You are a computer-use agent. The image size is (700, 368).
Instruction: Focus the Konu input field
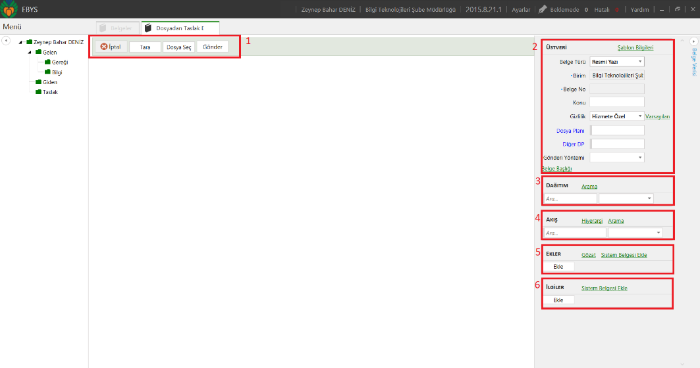(x=617, y=102)
